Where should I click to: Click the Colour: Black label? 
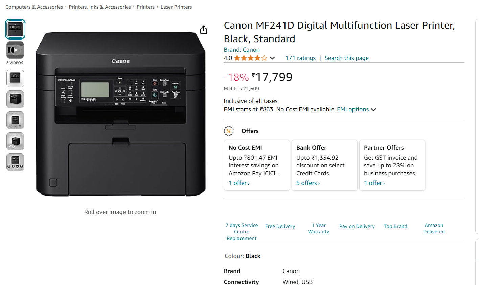click(x=243, y=256)
